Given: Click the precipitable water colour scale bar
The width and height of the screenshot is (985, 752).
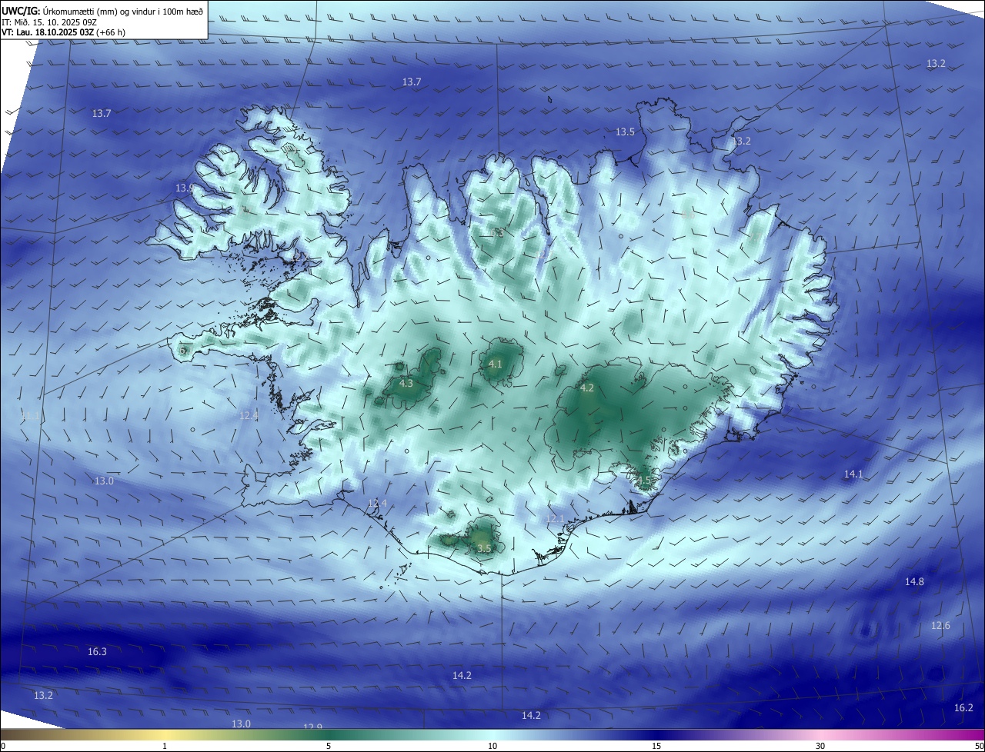Looking at the screenshot, I should tap(492, 735).
